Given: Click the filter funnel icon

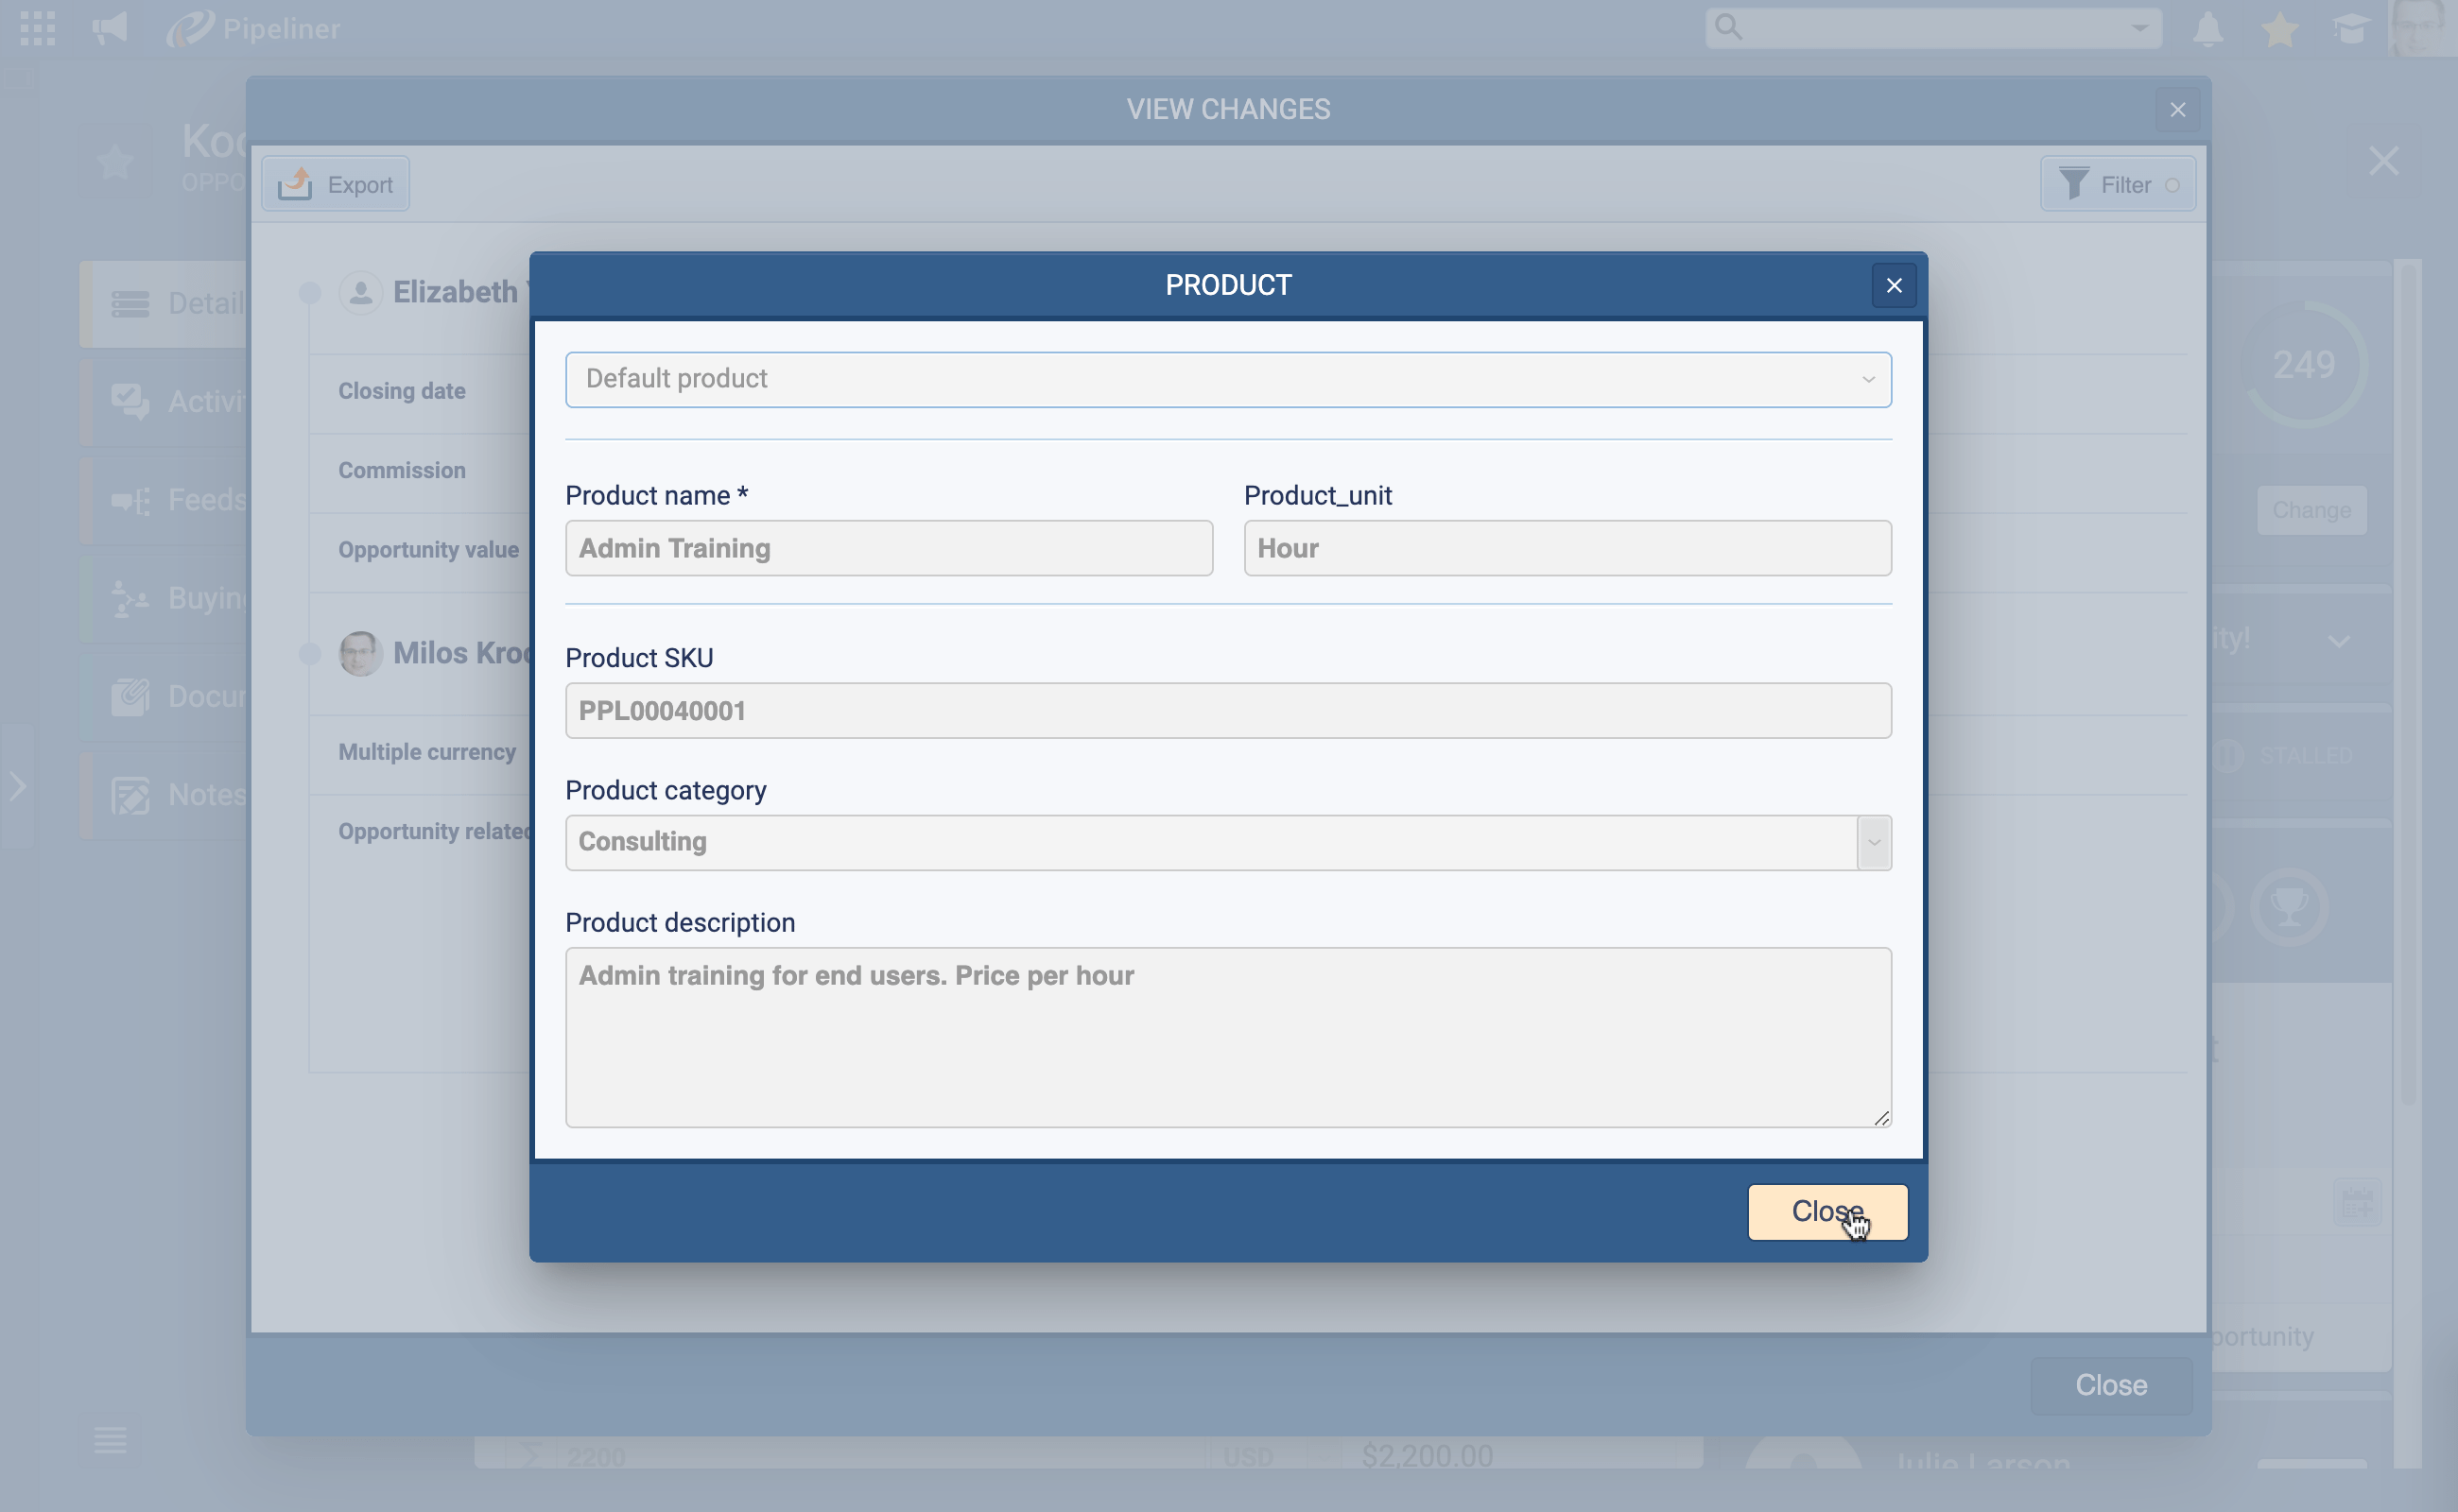Looking at the screenshot, I should (x=2073, y=184).
